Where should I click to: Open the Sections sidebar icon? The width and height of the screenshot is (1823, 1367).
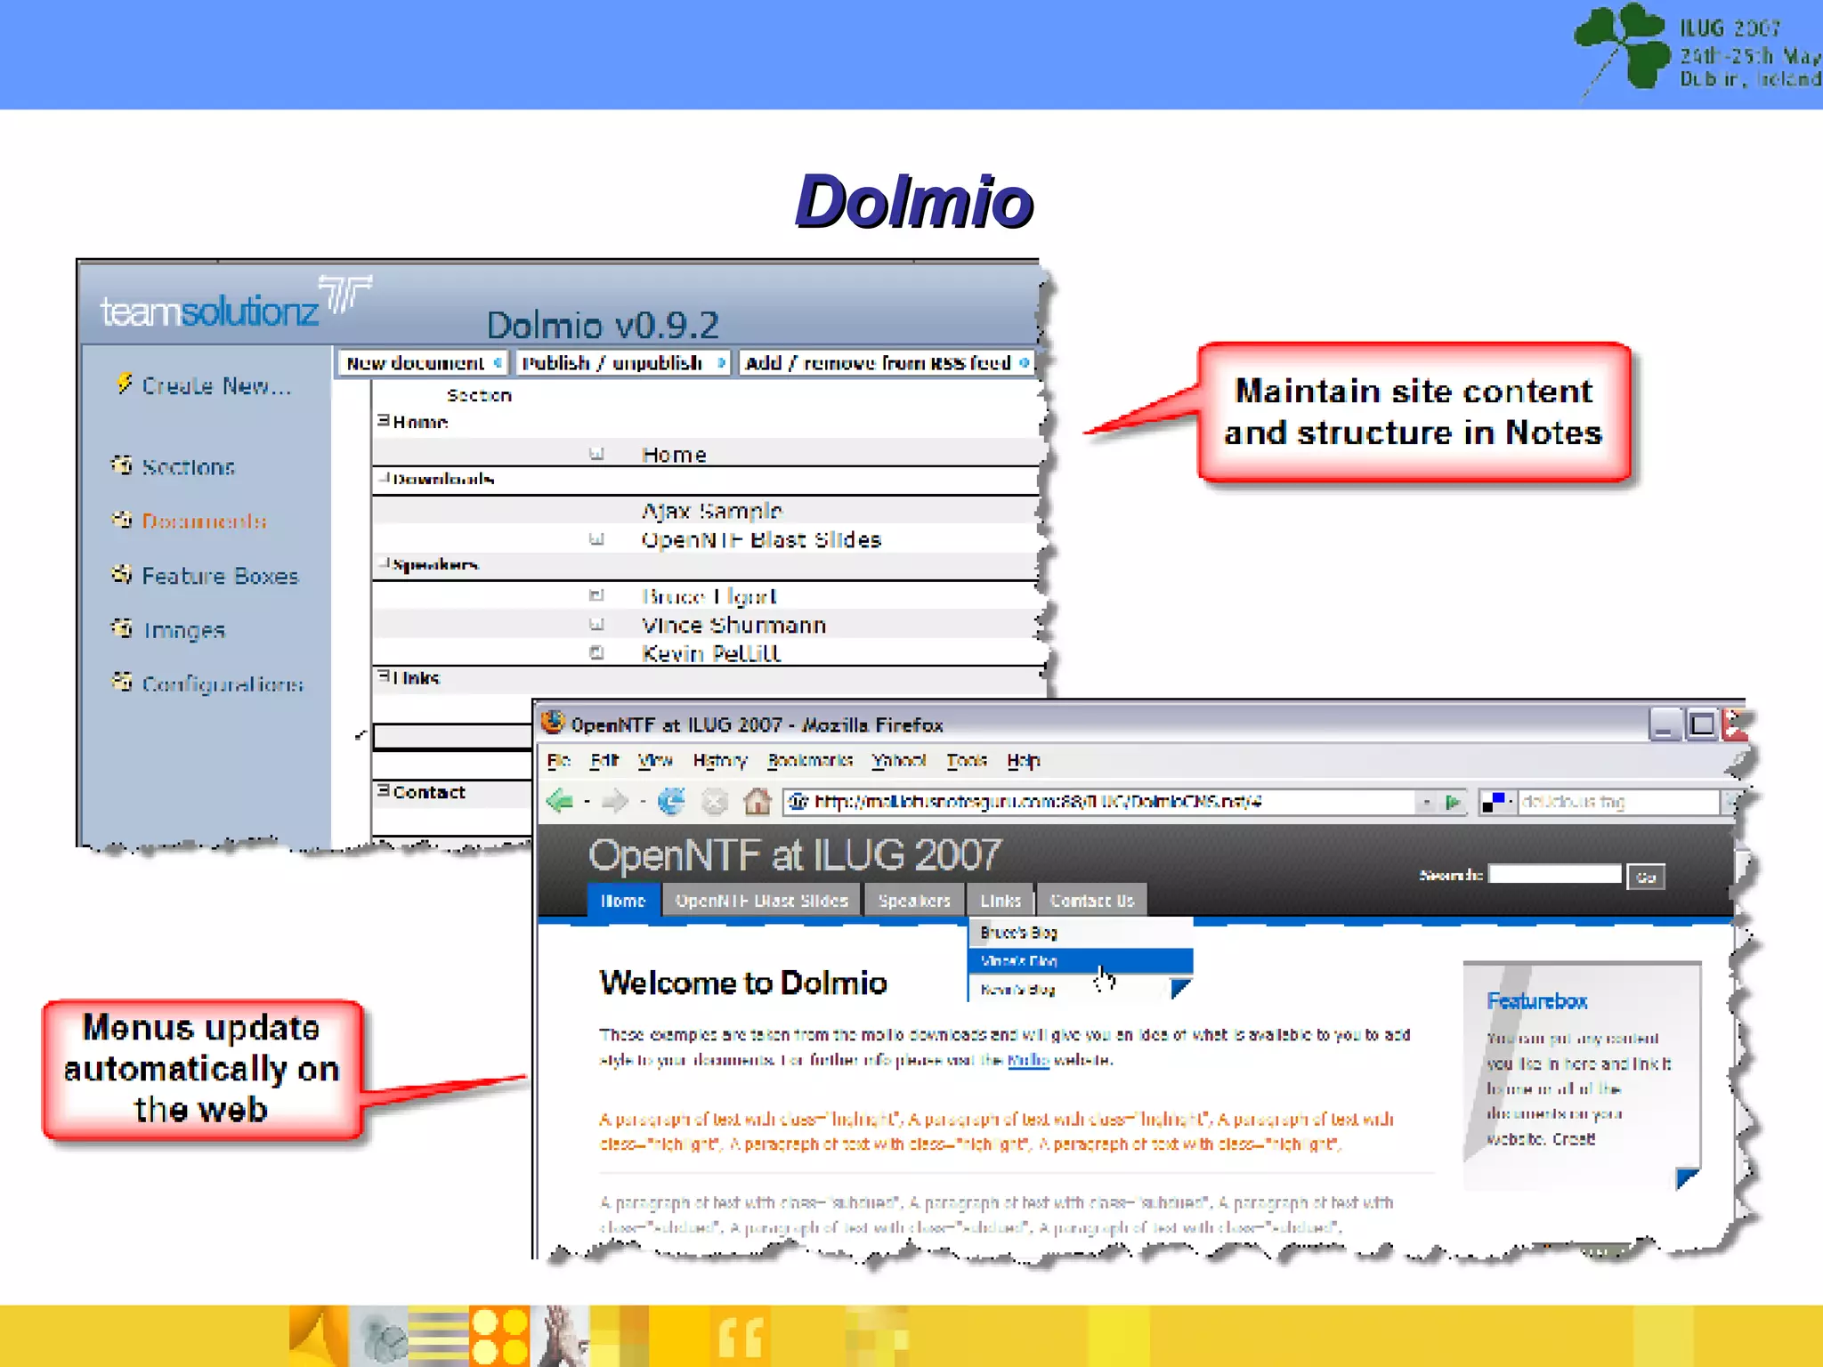point(122,465)
